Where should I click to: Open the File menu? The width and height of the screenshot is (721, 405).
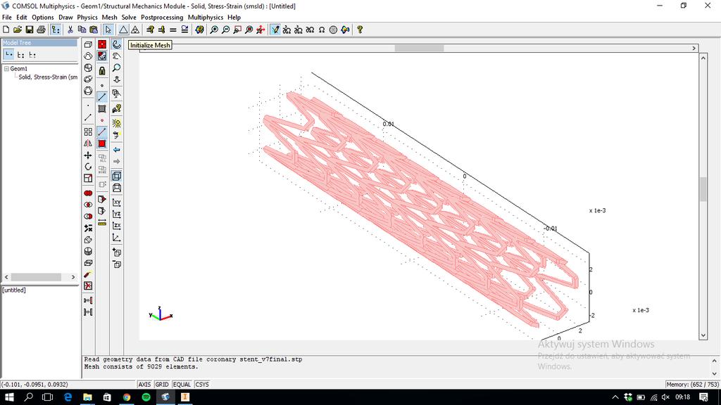(7, 18)
